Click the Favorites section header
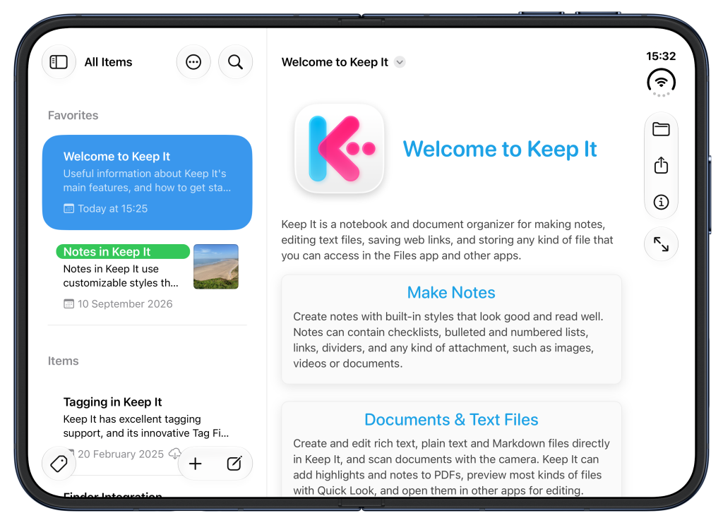The width and height of the screenshot is (723, 525). tap(73, 115)
